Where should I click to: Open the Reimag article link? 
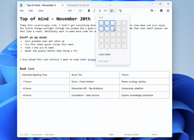pos(92,59)
